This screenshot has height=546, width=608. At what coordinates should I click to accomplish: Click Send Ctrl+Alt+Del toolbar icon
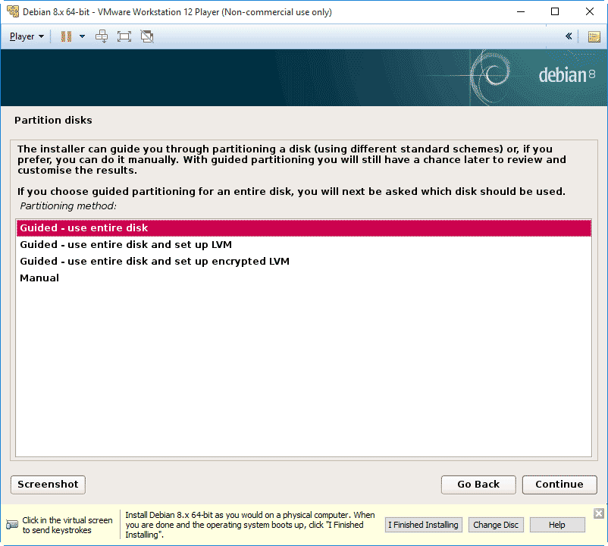(102, 36)
